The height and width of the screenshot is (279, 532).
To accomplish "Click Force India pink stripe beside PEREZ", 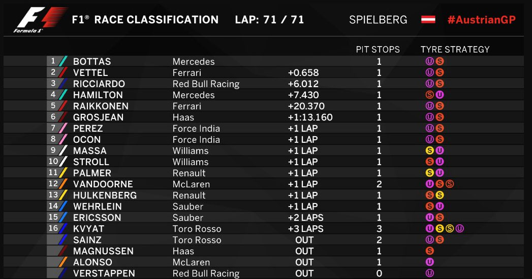I will tap(63, 129).
